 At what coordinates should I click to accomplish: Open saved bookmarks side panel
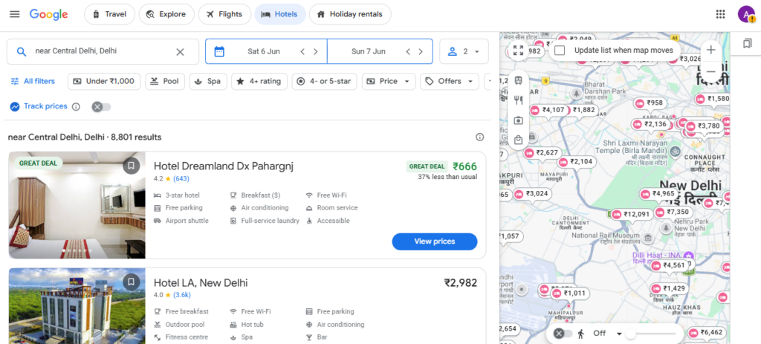click(748, 44)
